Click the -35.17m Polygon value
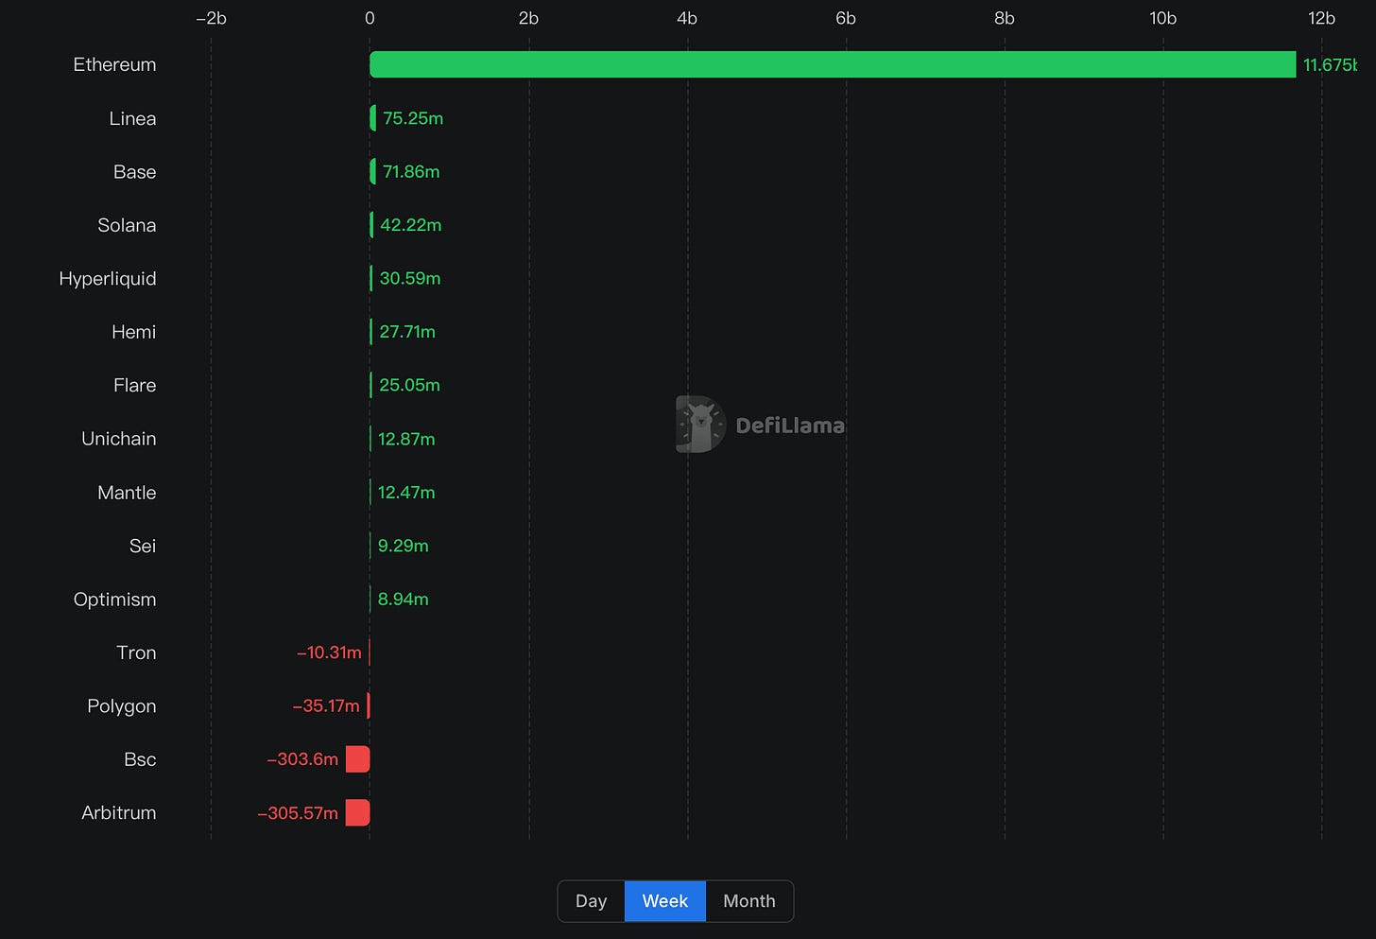 (x=326, y=706)
